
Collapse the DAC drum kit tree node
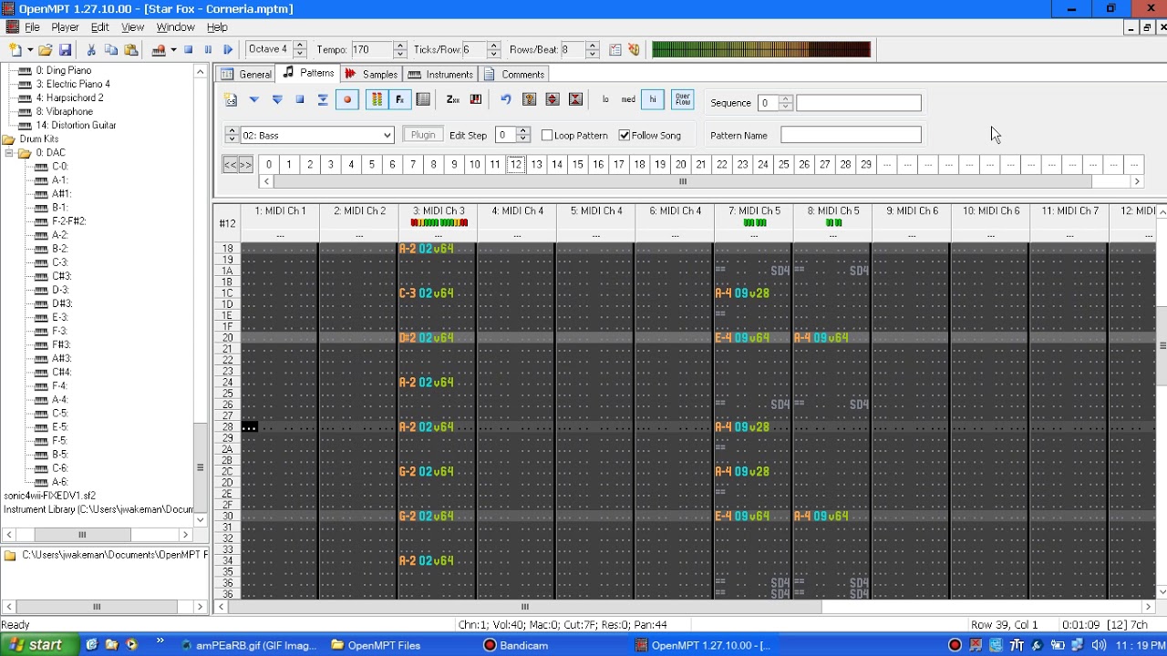pyautogui.click(x=9, y=153)
